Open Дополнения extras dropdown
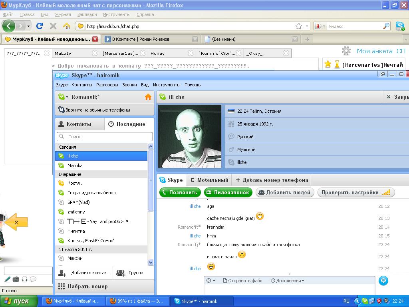The height and width of the screenshot is (307, 409). pos(288,281)
